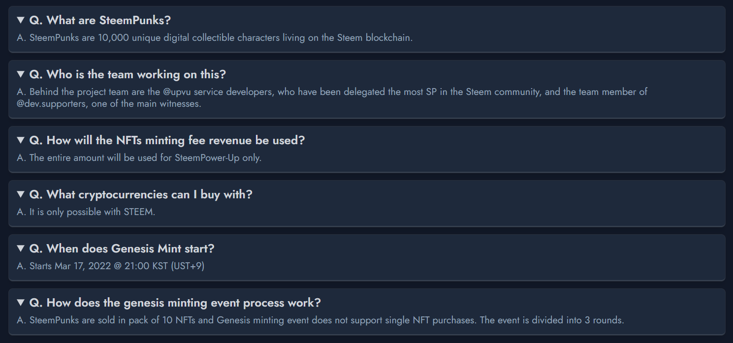Image resolution: width=733 pixels, height=343 pixels.
Task: Click 'How does the genesis minting event process work?' heading
Action: pos(175,303)
